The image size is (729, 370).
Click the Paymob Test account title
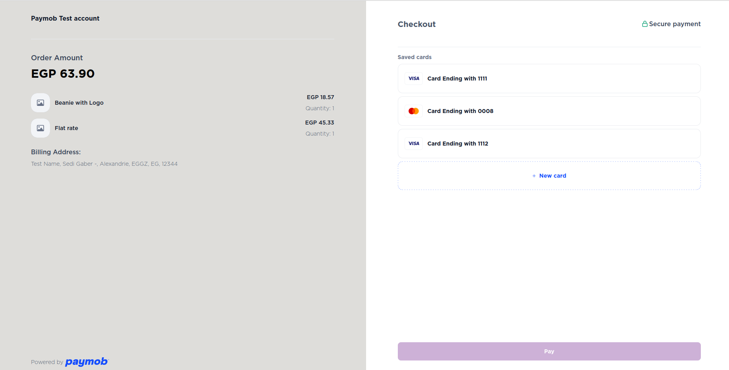click(65, 18)
